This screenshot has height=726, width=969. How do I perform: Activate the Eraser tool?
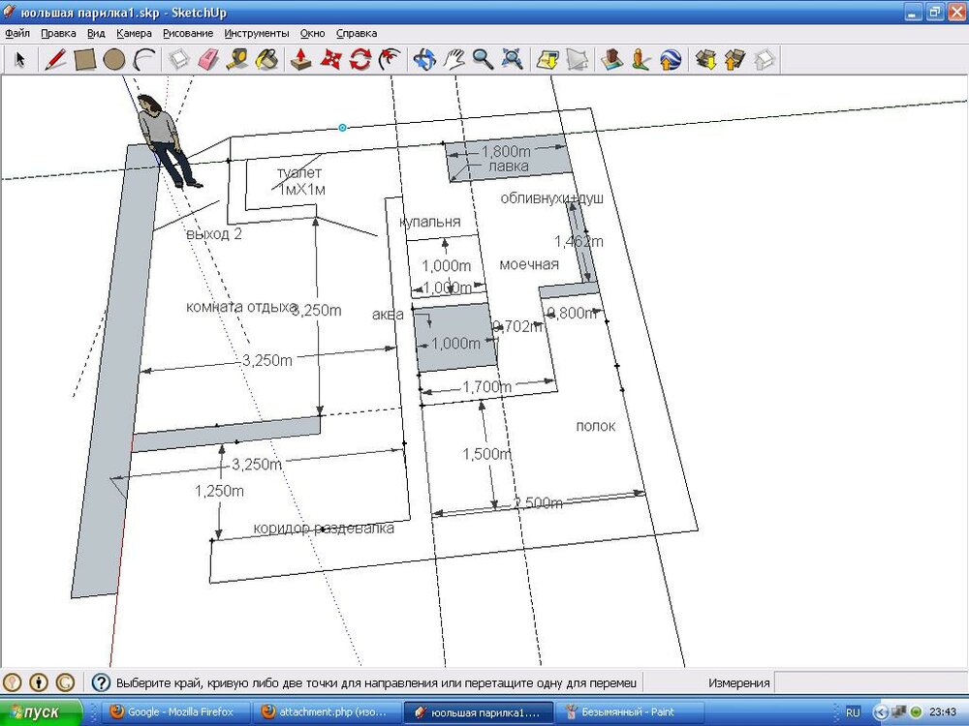point(206,59)
